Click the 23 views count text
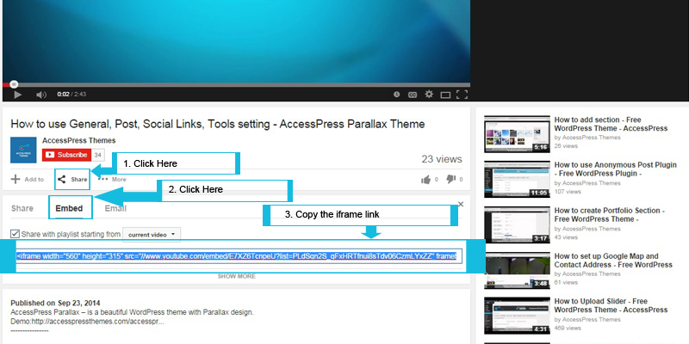The height and width of the screenshot is (344, 689). coord(442,159)
